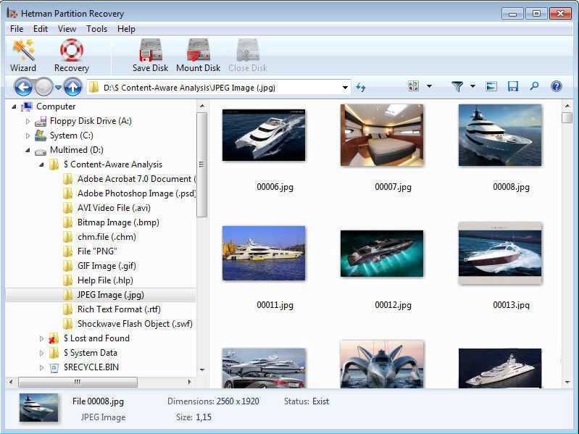The width and height of the screenshot is (579, 434).
Task: Click the blue floppy save icon
Action: 513,86
